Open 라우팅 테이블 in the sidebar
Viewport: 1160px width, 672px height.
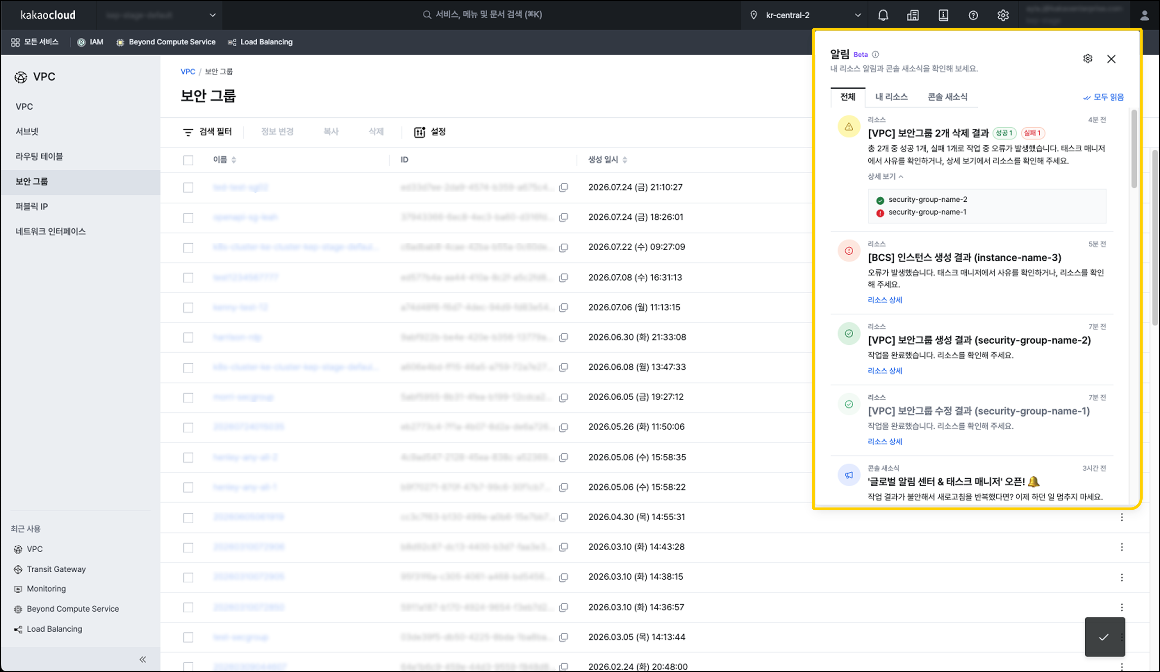click(39, 157)
